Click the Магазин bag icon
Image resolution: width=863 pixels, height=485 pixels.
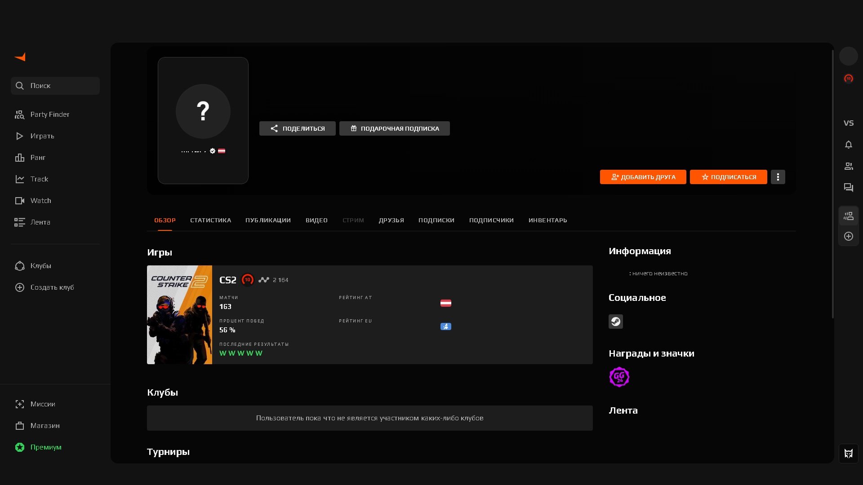[19, 426]
